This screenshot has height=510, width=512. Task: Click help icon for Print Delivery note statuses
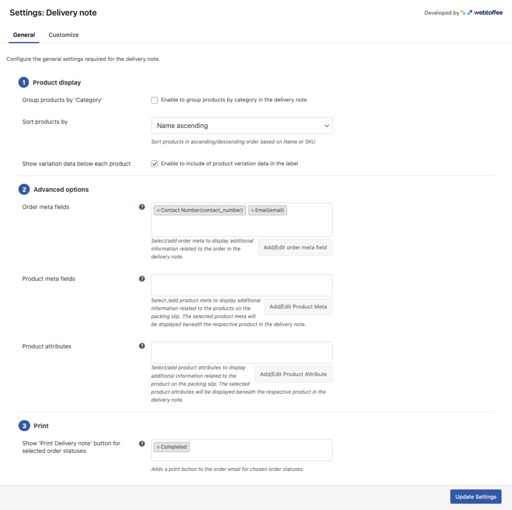142,443
